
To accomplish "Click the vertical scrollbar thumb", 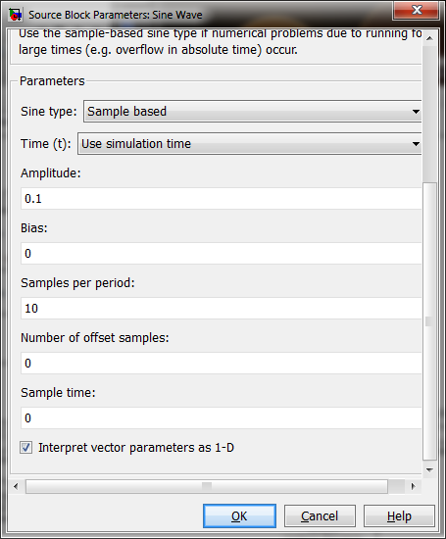I will click(429, 321).
